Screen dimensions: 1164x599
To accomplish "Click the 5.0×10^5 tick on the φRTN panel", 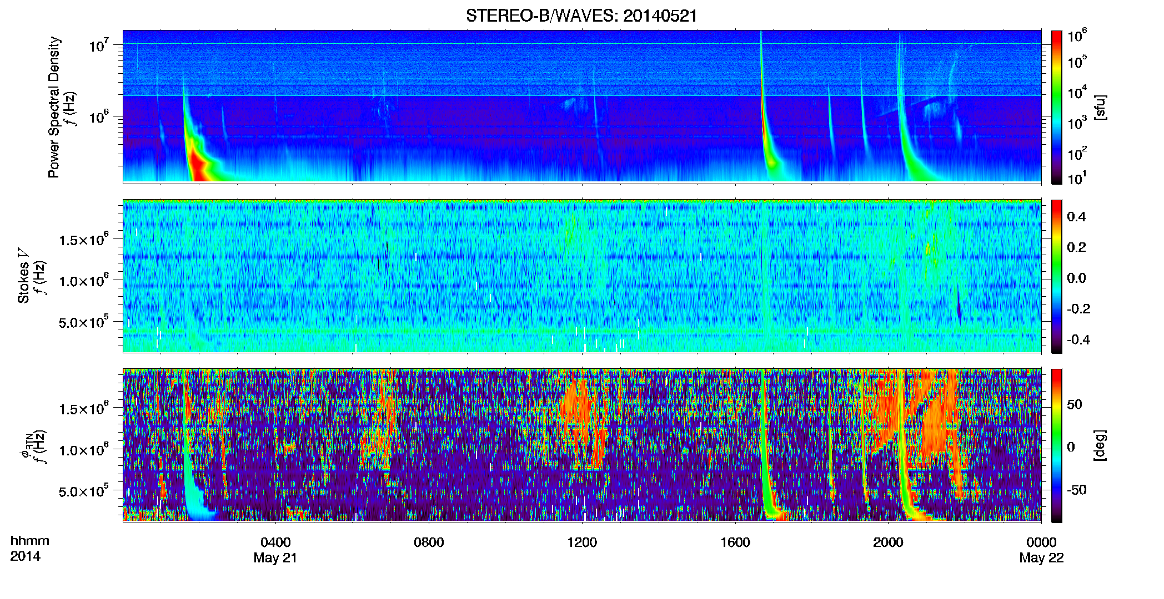I will (84, 491).
